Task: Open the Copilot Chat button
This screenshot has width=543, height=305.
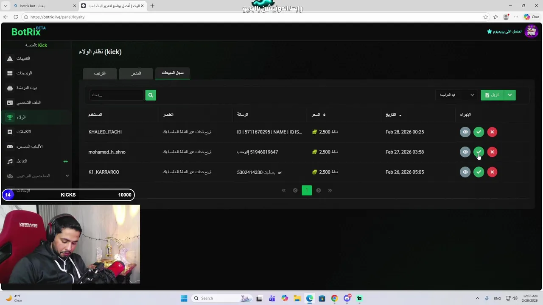Action: pos(531,17)
